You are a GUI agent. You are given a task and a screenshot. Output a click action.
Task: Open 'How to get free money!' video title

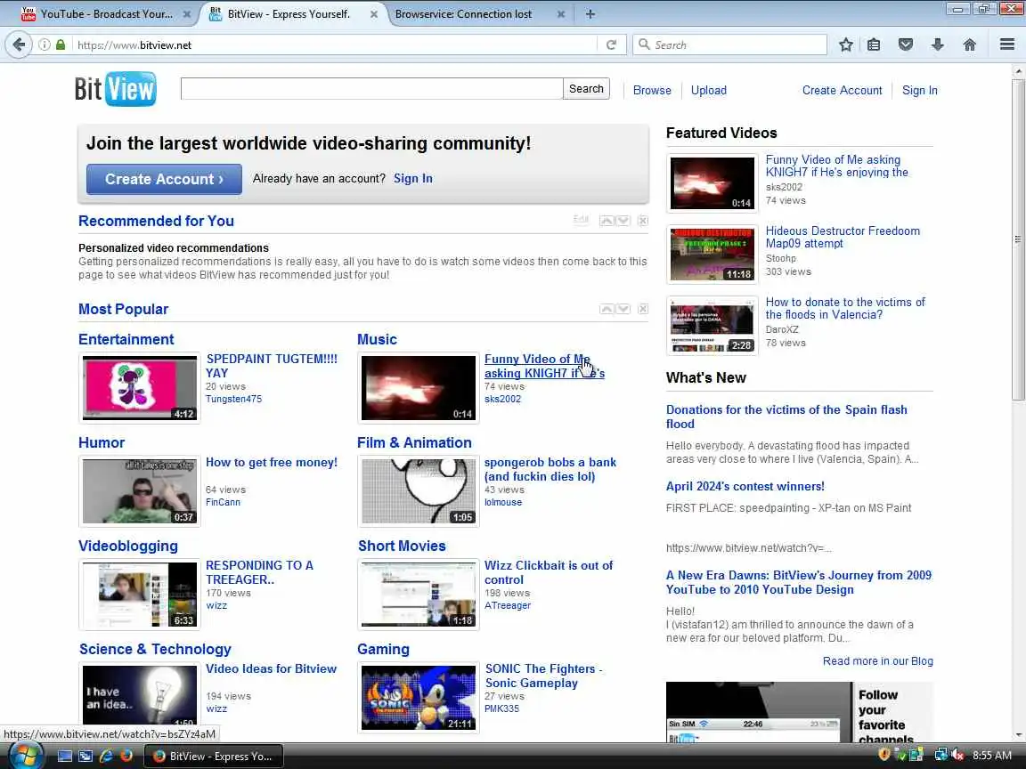(x=272, y=462)
